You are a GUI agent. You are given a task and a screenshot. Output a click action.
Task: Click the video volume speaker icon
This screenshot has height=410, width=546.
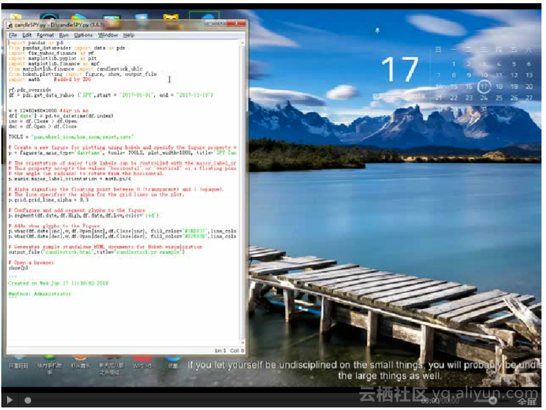[x=492, y=400]
